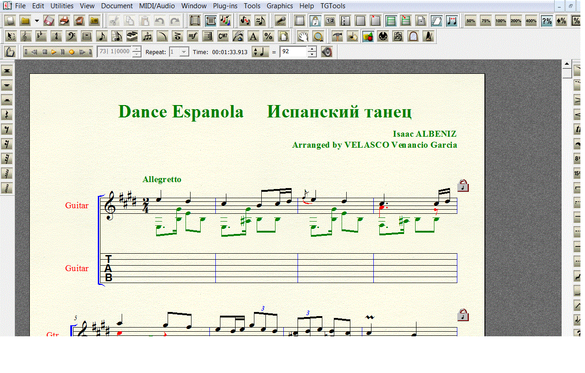The height and width of the screenshot is (373, 585).
Task: Select the Page Layout tool
Action: 283,37
